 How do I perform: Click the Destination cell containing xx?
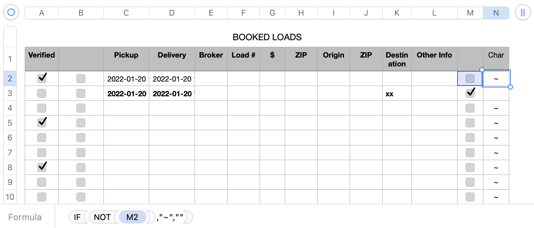(397, 94)
